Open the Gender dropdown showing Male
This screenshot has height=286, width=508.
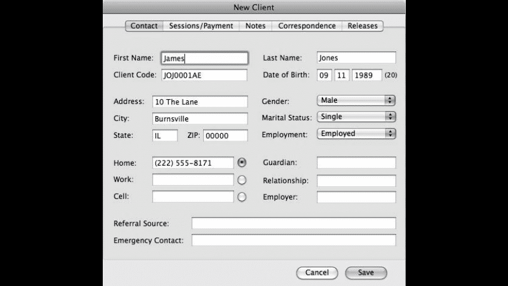(x=356, y=100)
